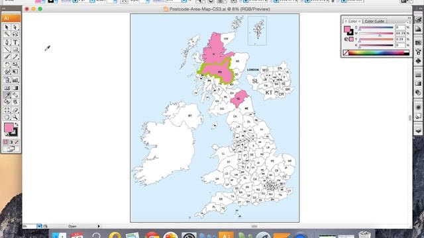Select the Crop Area tool
The image size is (424, 238).
coord(7,110)
